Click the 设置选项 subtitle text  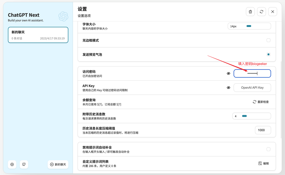[84, 16]
